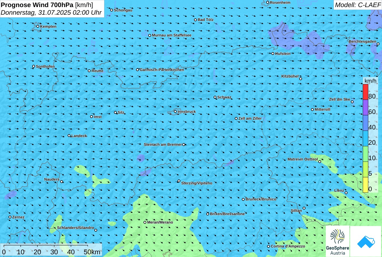Click the 'Sterzing/Vipiteno' label text

pyautogui.click(x=197, y=183)
